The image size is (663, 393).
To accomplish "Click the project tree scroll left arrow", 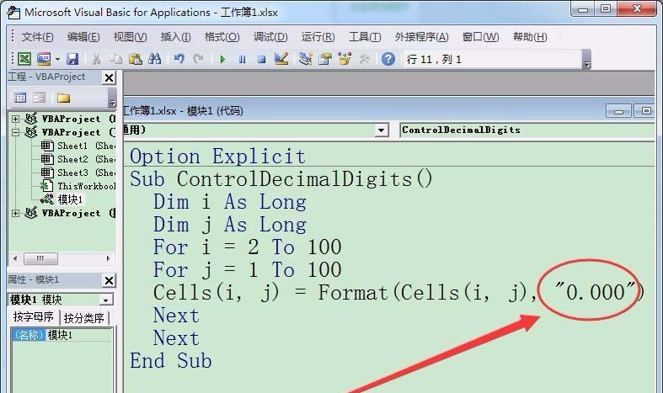I will [x=16, y=258].
